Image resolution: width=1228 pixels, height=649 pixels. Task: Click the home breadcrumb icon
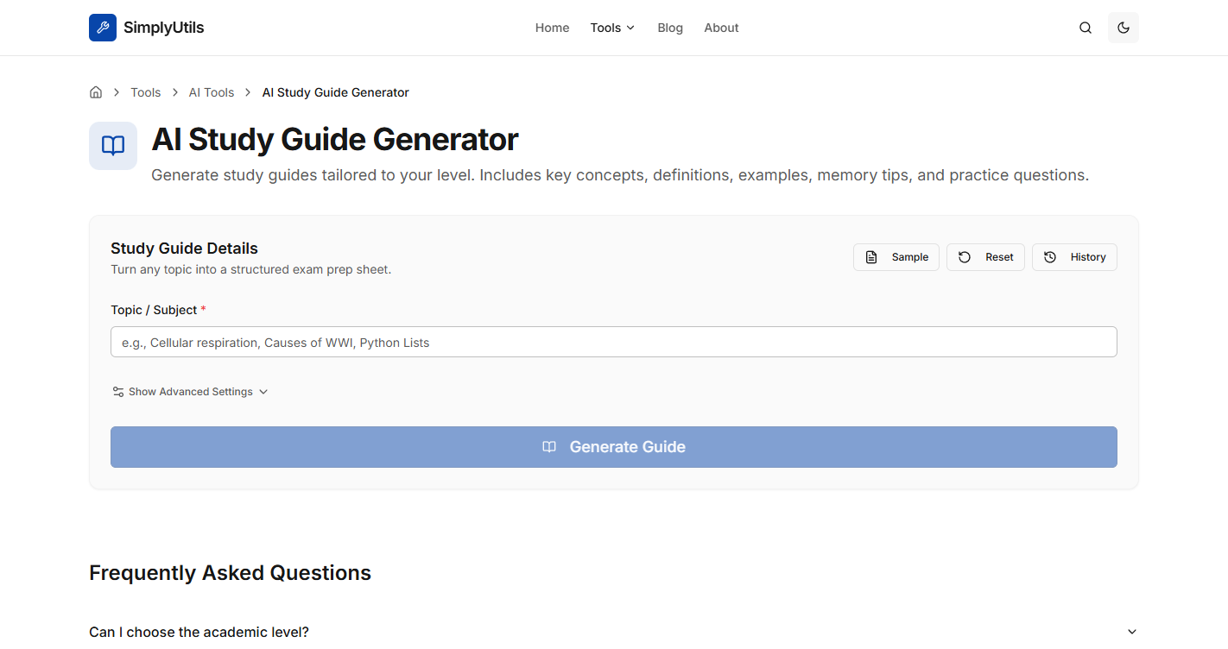(96, 92)
